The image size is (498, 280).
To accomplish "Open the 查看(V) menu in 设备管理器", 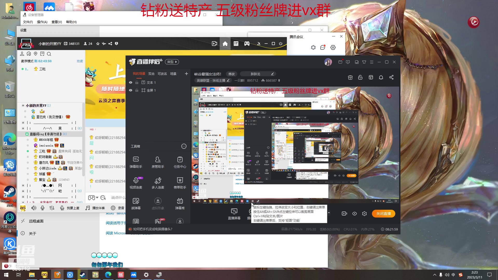I will 57,22.
